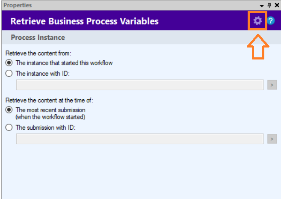Click the instance ID text field
The height and width of the screenshot is (199, 281).
[139, 85]
